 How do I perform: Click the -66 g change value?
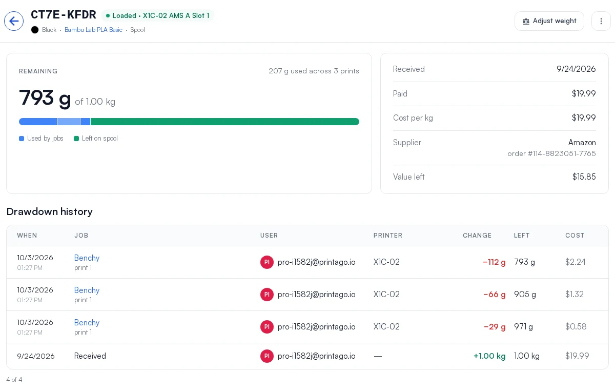tap(495, 295)
